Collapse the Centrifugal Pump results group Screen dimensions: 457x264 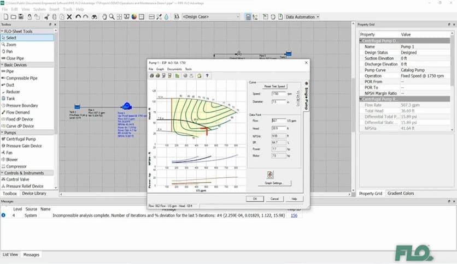coord(361,99)
